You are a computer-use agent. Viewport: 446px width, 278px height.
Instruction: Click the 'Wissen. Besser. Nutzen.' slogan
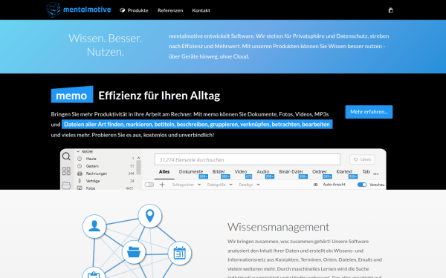(106, 45)
